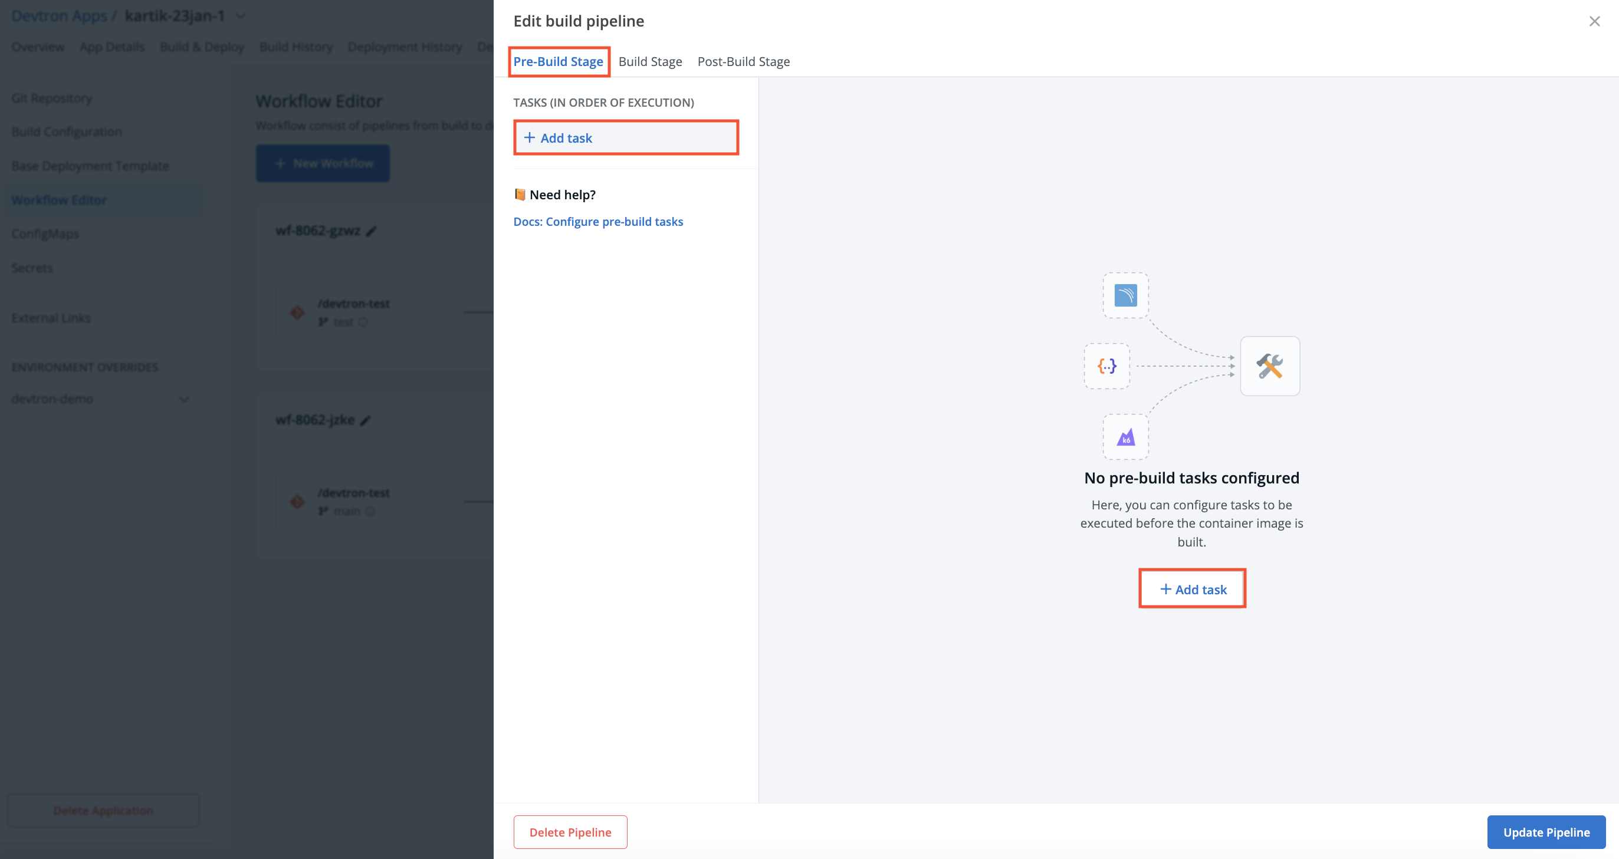Close the Edit build pipeline panel
This screenshot has height=859, width=1619.
pyautogui.click(x=1594, y=21)
